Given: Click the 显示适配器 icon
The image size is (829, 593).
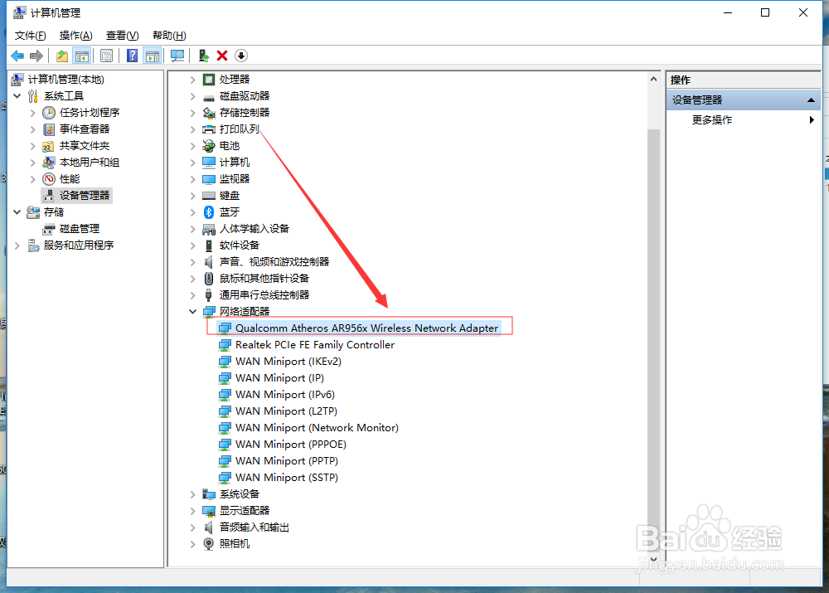Looking at the screenshot, I should (209, 510).
